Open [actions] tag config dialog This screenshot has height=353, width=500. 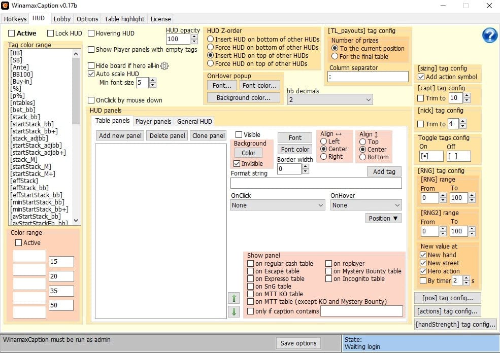click(448, 311)
